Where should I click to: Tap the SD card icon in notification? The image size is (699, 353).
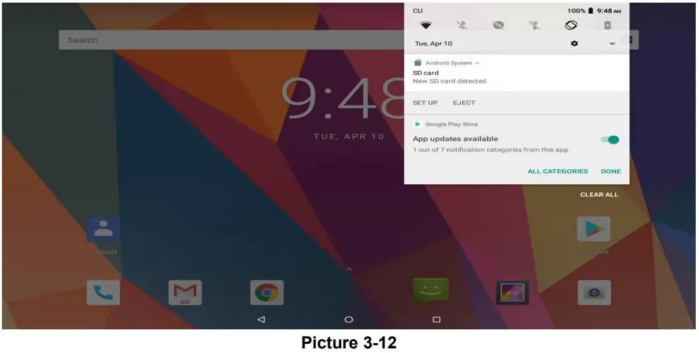pyautogui.click(x=417, y=63)
